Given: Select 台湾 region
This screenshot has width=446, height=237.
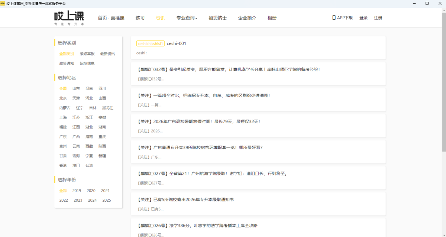Looking at the screenshot, I should click(89, 166).
